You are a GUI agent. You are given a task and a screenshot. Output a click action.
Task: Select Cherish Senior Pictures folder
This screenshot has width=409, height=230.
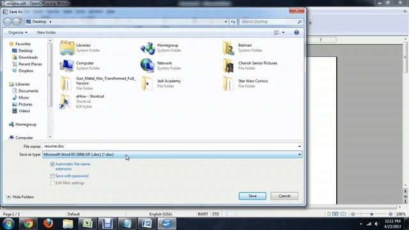[249, 65]
